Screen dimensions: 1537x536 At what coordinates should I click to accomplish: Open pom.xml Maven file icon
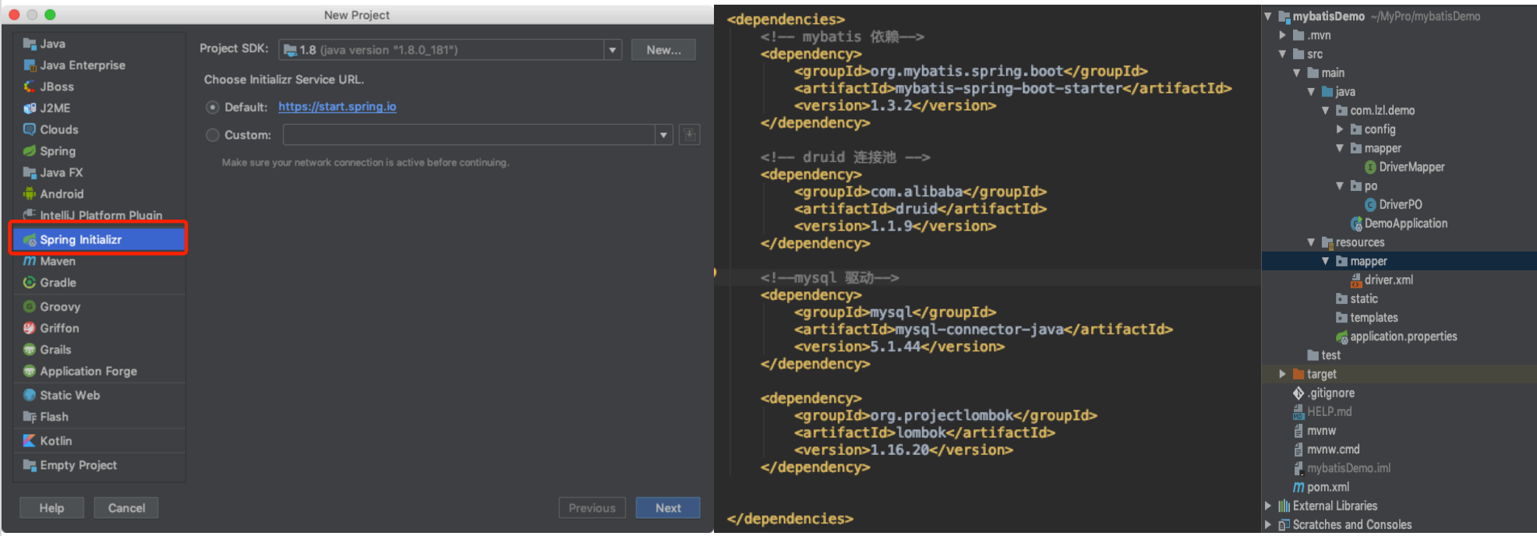pyautogui.click(x=1298, y=487)
